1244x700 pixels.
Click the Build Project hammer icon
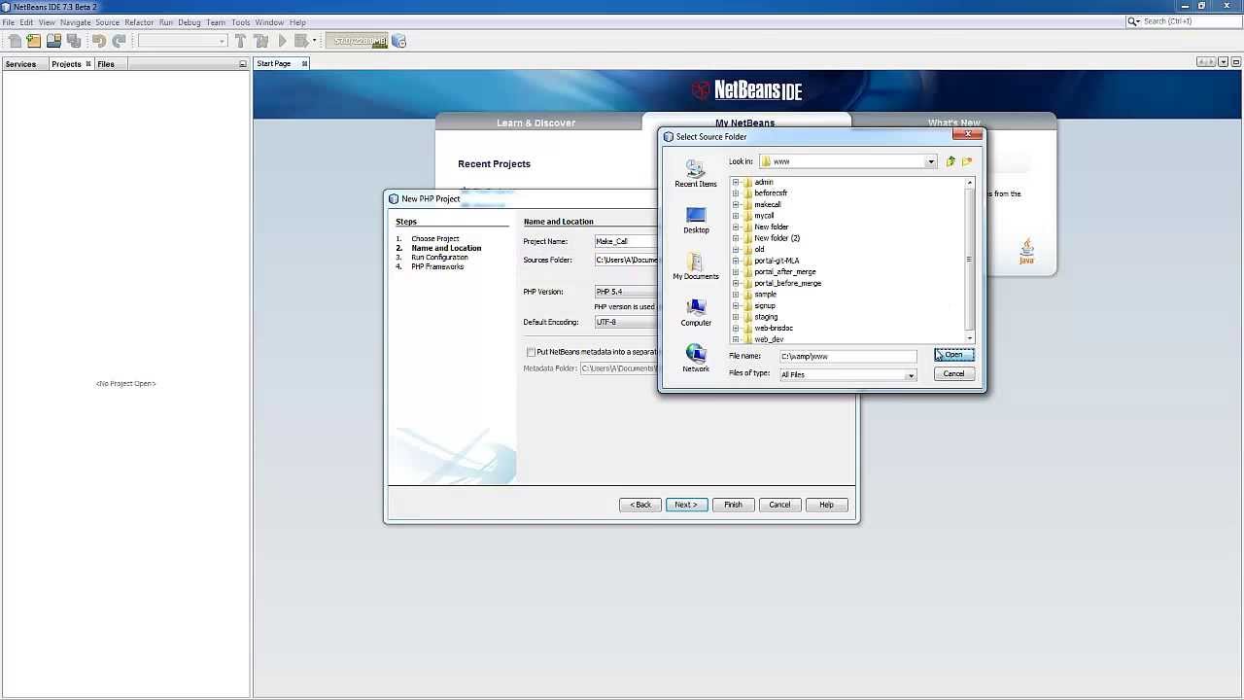240,41
